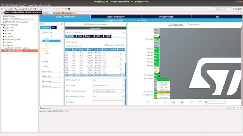Check Modified box for PF6 row

121,73
